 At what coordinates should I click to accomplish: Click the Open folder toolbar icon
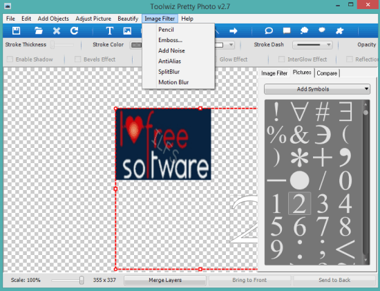click(39, 31)
